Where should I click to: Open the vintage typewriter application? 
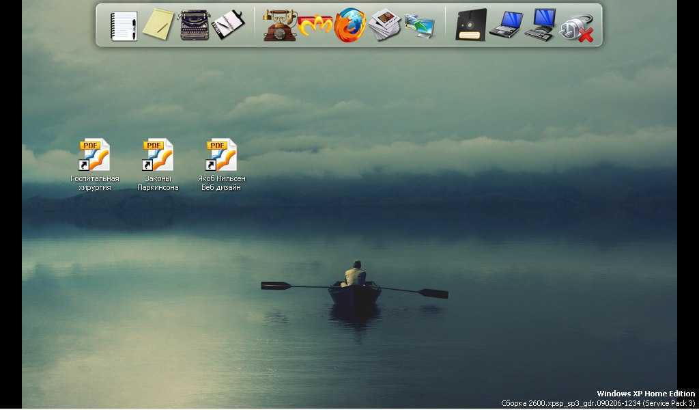click(x=194, y=25)
